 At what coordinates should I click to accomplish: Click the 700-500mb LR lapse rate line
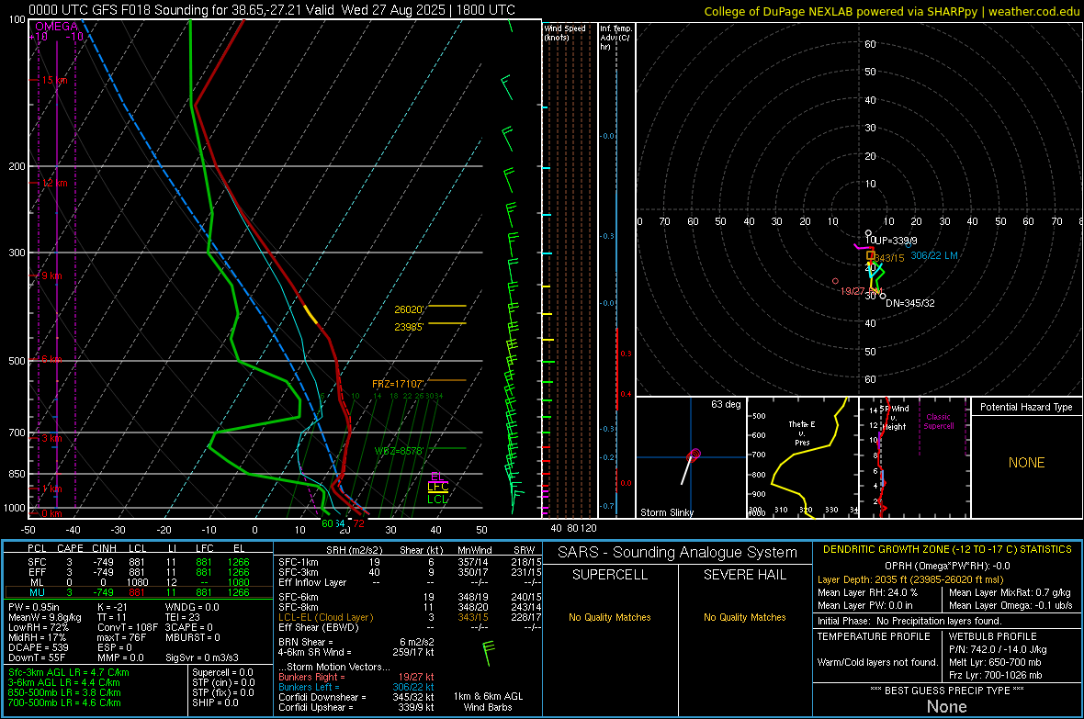pyautogui.click(x=64, y=702)
